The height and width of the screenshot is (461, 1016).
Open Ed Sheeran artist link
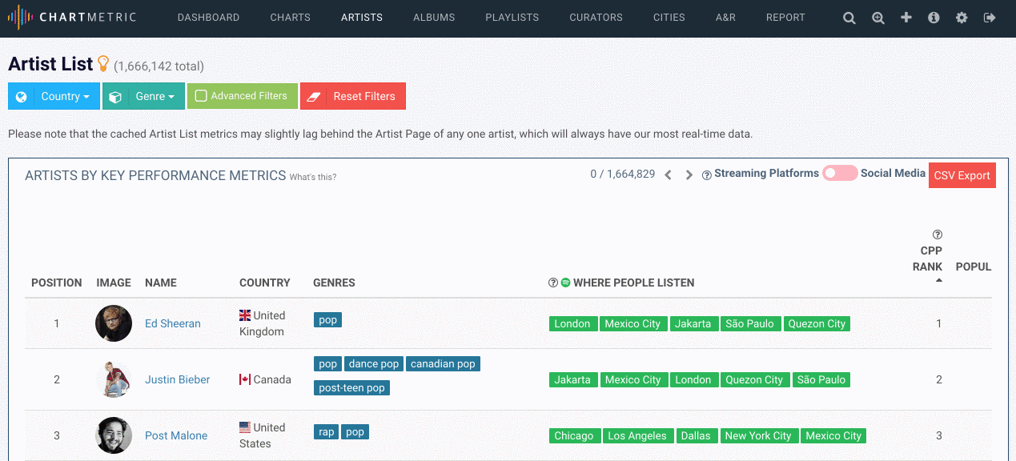173,323
